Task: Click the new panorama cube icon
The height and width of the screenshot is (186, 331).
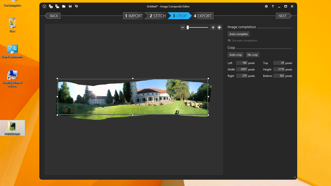Action: [x=44, y=6]
